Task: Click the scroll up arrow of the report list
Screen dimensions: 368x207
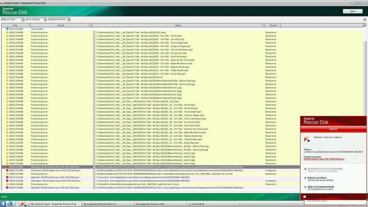Action: point(364,25)
